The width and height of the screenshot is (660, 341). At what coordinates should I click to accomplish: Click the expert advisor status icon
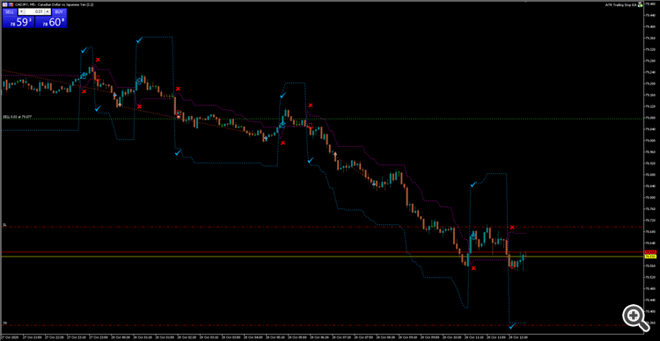pyautogui.click(x=641, y=4)
